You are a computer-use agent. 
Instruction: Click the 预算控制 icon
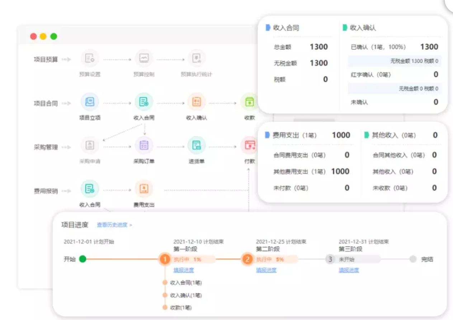(144, 58)
